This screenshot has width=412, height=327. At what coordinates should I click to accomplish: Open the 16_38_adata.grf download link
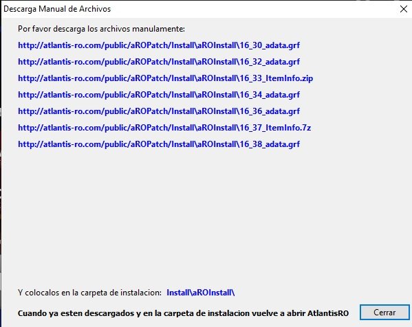159,144
